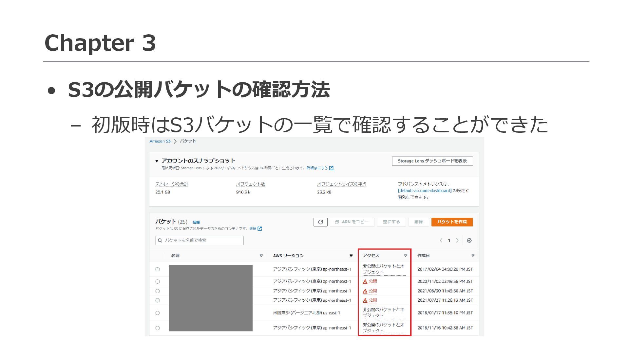Viewport: 629px width, 353px height.
Task: Sort by the 作成日 column arrow
Action: [x=473, y=256]
